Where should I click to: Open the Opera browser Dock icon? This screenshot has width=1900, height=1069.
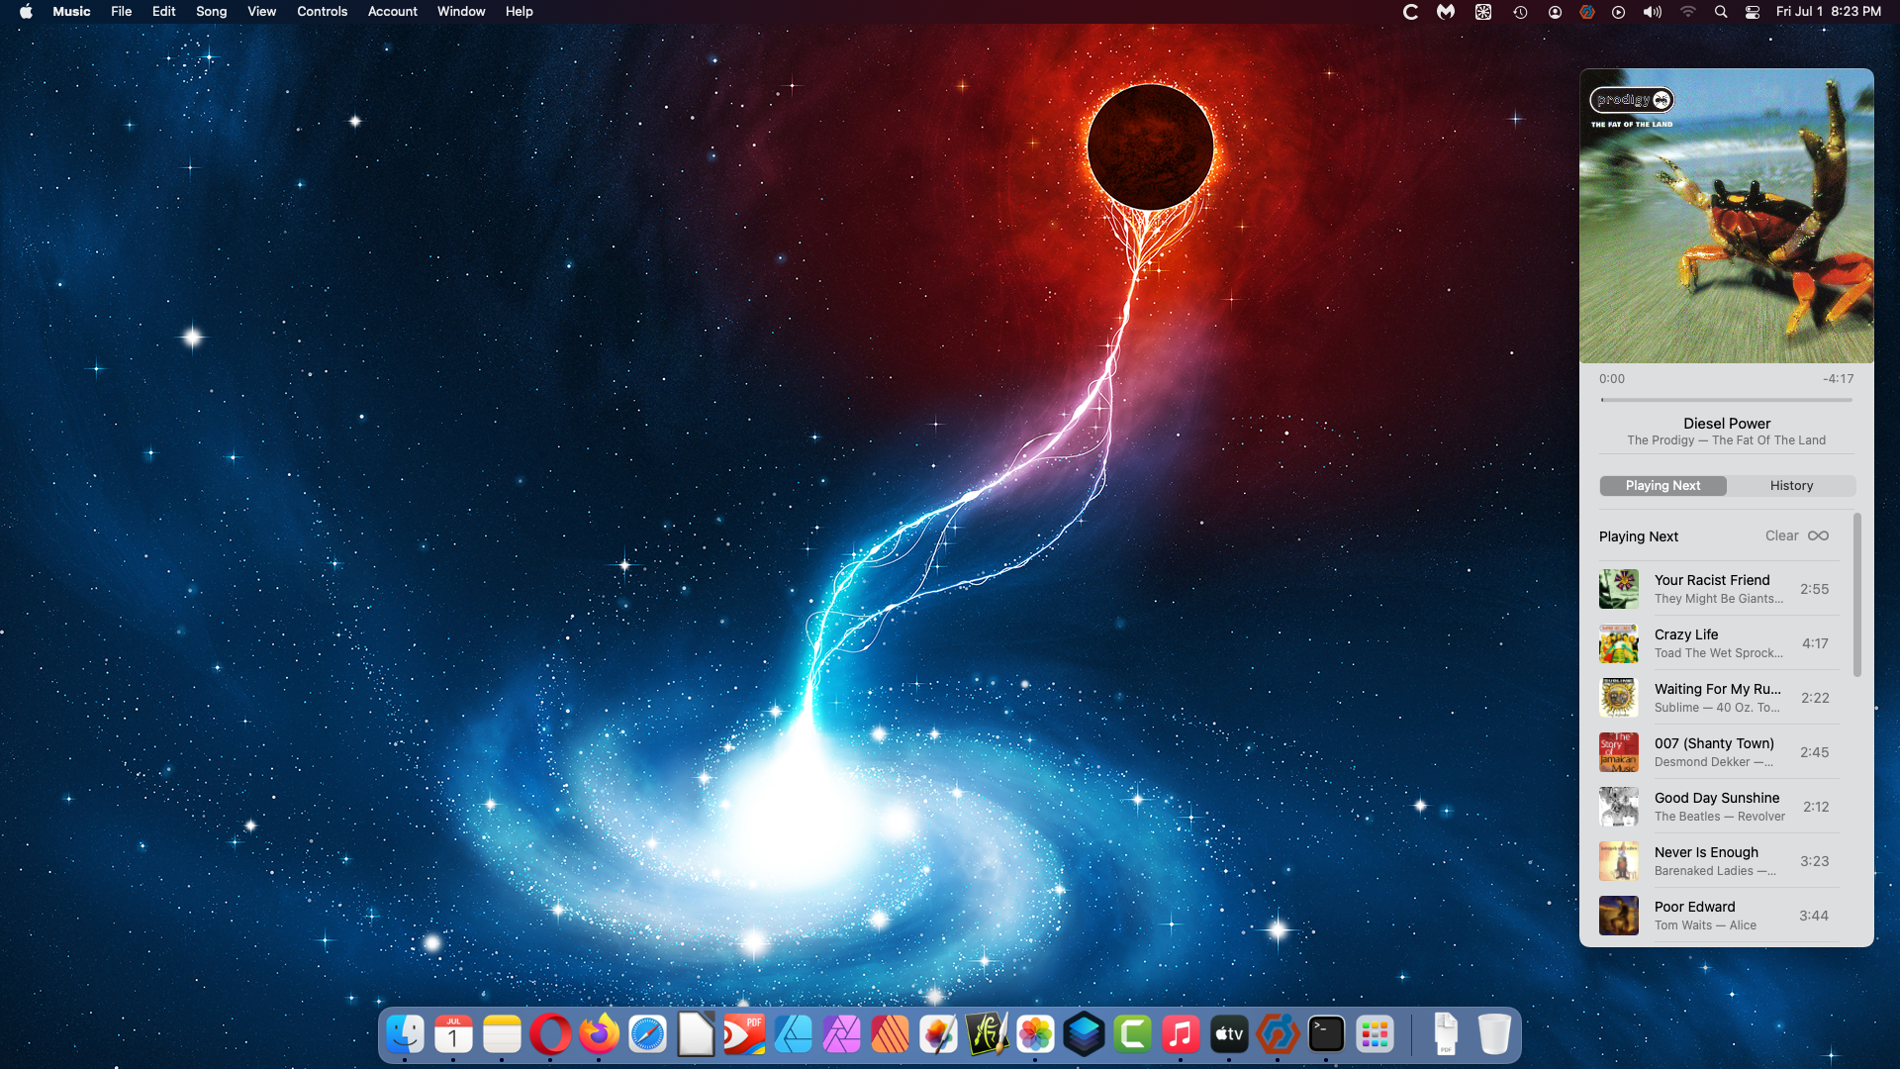point(550,1035)
